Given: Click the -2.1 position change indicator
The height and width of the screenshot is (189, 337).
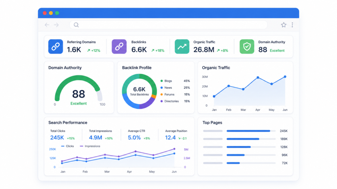Looking at the screenshot, I should pyautogui.click(x=182, y=138).
